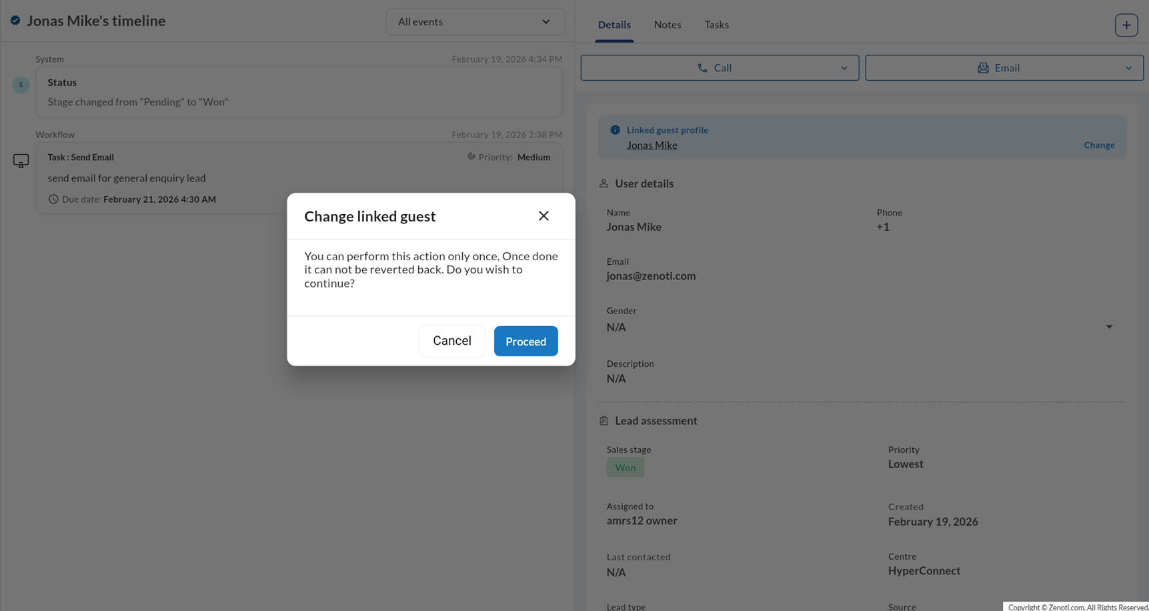The height and width of the screenshot is (611, 1149).
Task: Click the priority icon on the Send Email task
Action: point(470,157)
